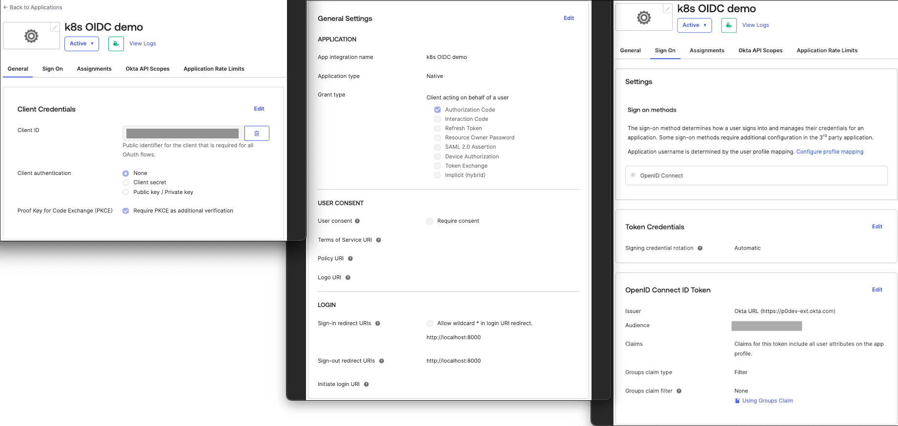Click the help icon next to Initiate login URI

[367, 385]
